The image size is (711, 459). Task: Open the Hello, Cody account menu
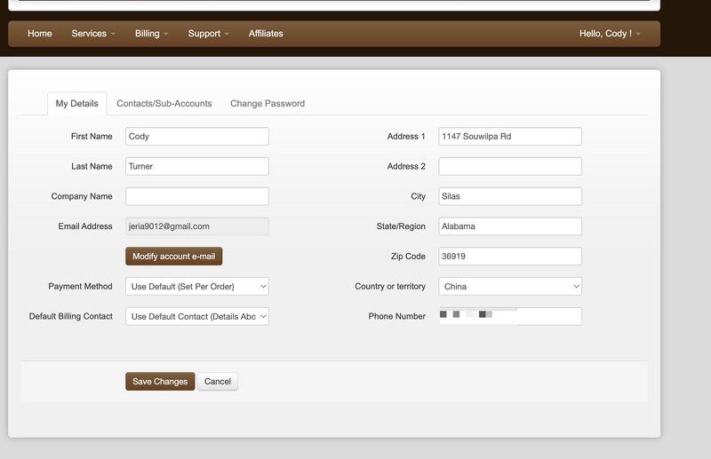point(609,34)
